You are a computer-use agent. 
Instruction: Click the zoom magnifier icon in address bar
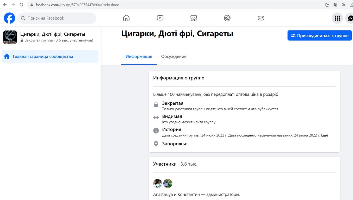(344, 5)
